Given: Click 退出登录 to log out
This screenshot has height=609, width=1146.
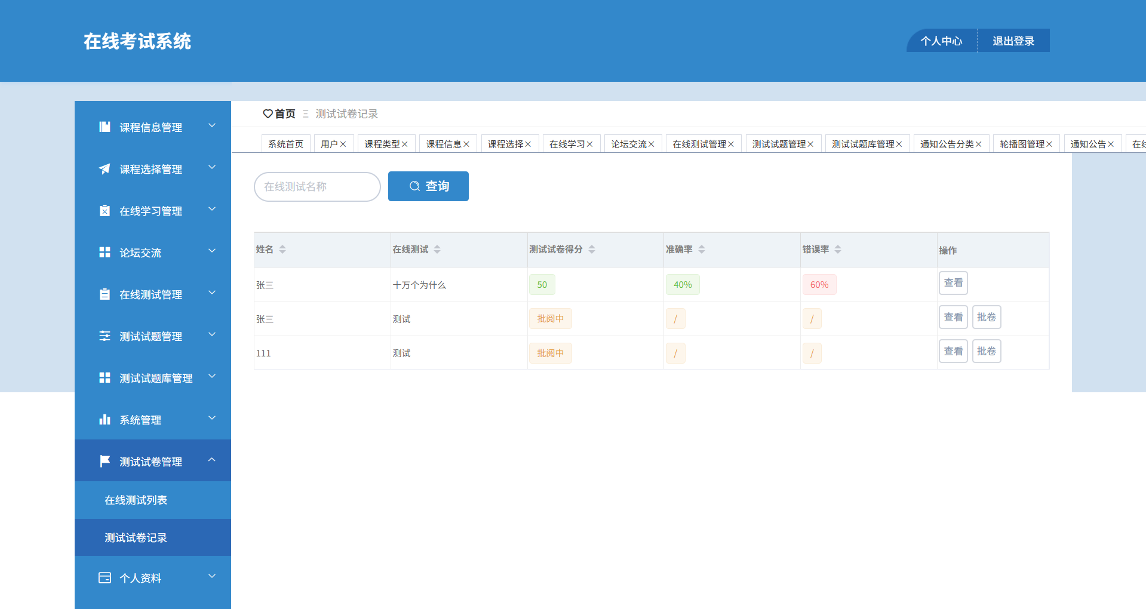Looking at the screenshot, I should 1014,41.
